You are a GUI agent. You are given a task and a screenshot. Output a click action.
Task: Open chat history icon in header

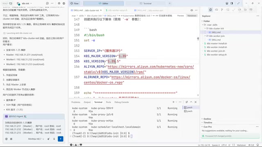click(47, 3)
